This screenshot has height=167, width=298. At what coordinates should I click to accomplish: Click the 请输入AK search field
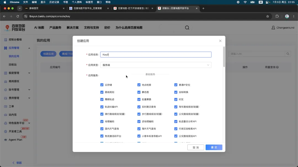(257, 54)
